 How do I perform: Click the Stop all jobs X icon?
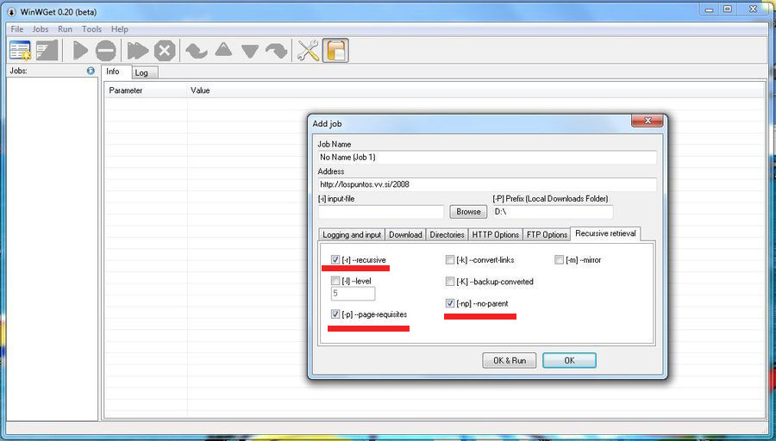[x=165, y=51]
